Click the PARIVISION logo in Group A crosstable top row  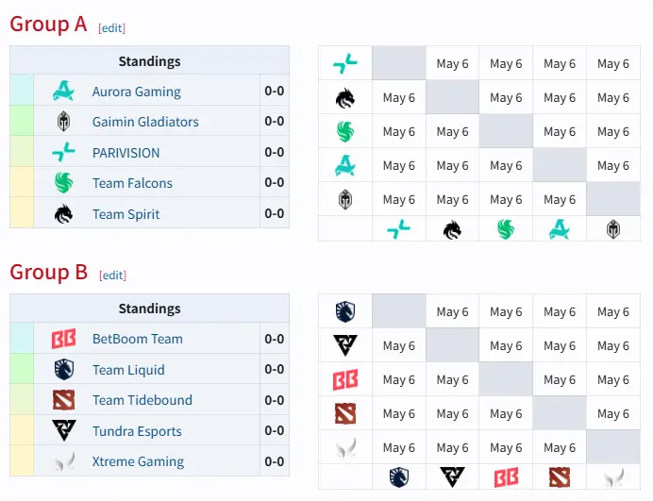point(345,63)
